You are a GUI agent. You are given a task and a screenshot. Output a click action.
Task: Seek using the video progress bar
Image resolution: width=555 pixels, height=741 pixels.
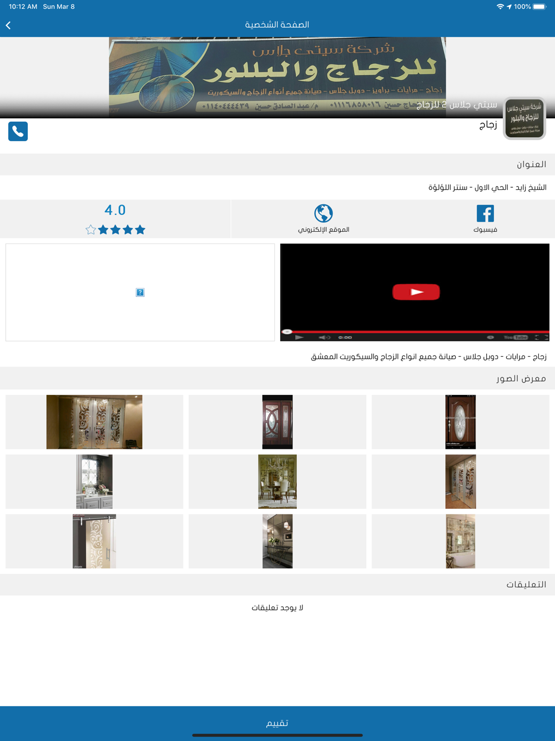click(x=415, y=332)
